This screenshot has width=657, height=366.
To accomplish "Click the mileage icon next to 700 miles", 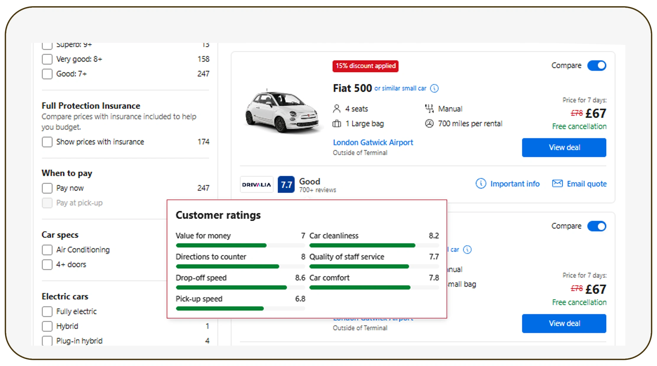I will [x=429, y=123].
